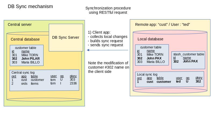The image size is (215, 121).
Task: Click 'Maria BILLO' in local customer table
Action: pyautogui.click(x=156, y=62)
